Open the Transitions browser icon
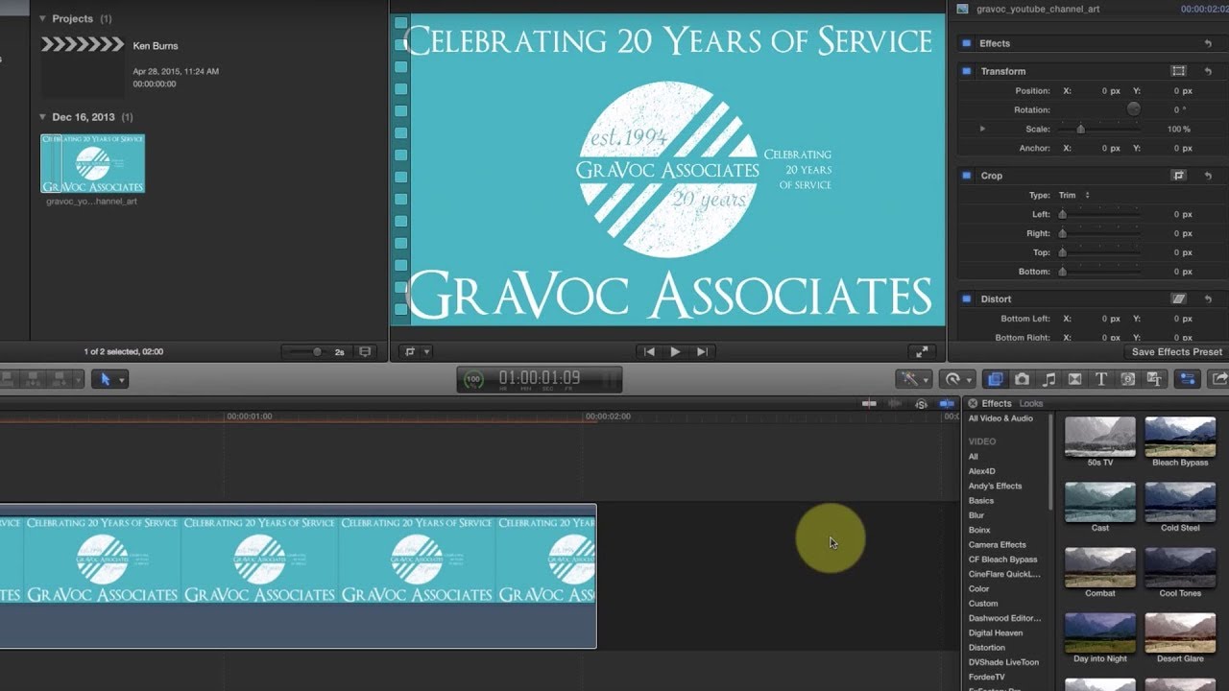Screen dimensions: 1229x691 pos(1075,379)
